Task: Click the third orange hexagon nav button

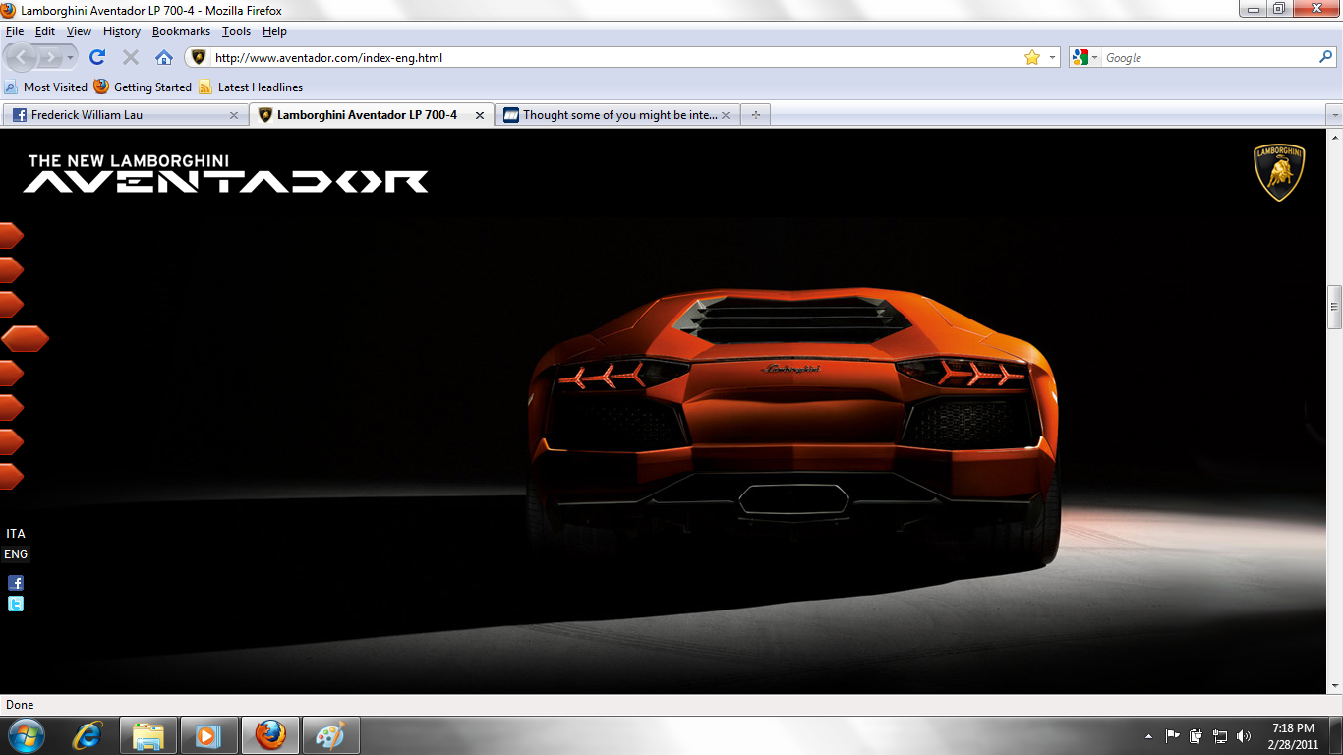Action: click(x=11, y=304)
